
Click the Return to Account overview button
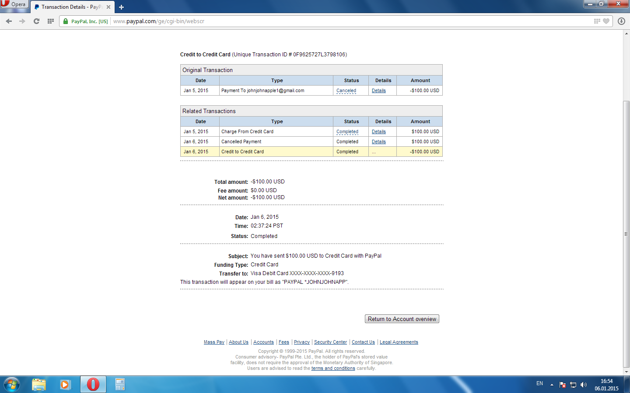click(402, 319)
